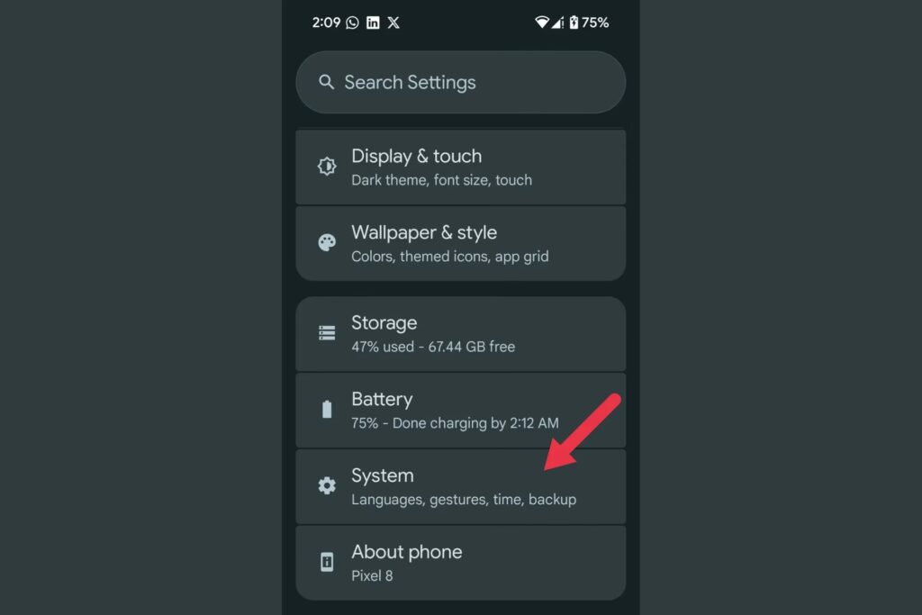Tap the Wi-Fi status icon
The width and height of the screenshot is (922, 615).
541,23
